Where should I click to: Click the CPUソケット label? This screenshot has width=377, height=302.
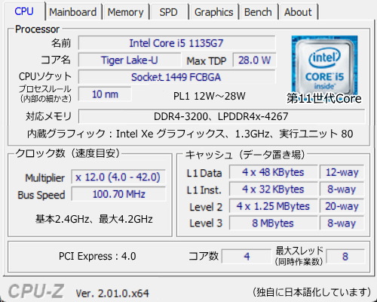(x=45, y=76)
